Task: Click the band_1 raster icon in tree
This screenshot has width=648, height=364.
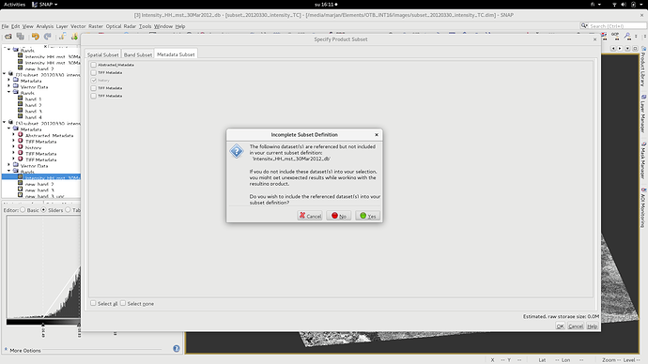Action: coord(21,99)
